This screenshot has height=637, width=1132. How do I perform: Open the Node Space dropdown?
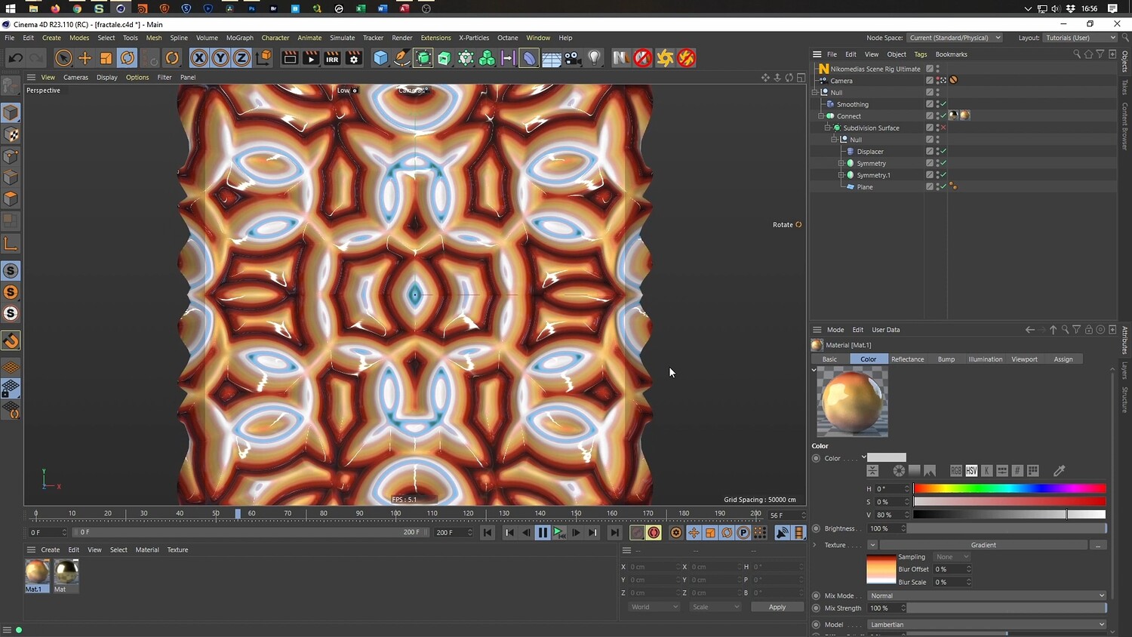(955, 38)
